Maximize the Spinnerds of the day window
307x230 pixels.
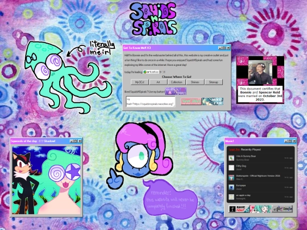(x=76, y=141)
